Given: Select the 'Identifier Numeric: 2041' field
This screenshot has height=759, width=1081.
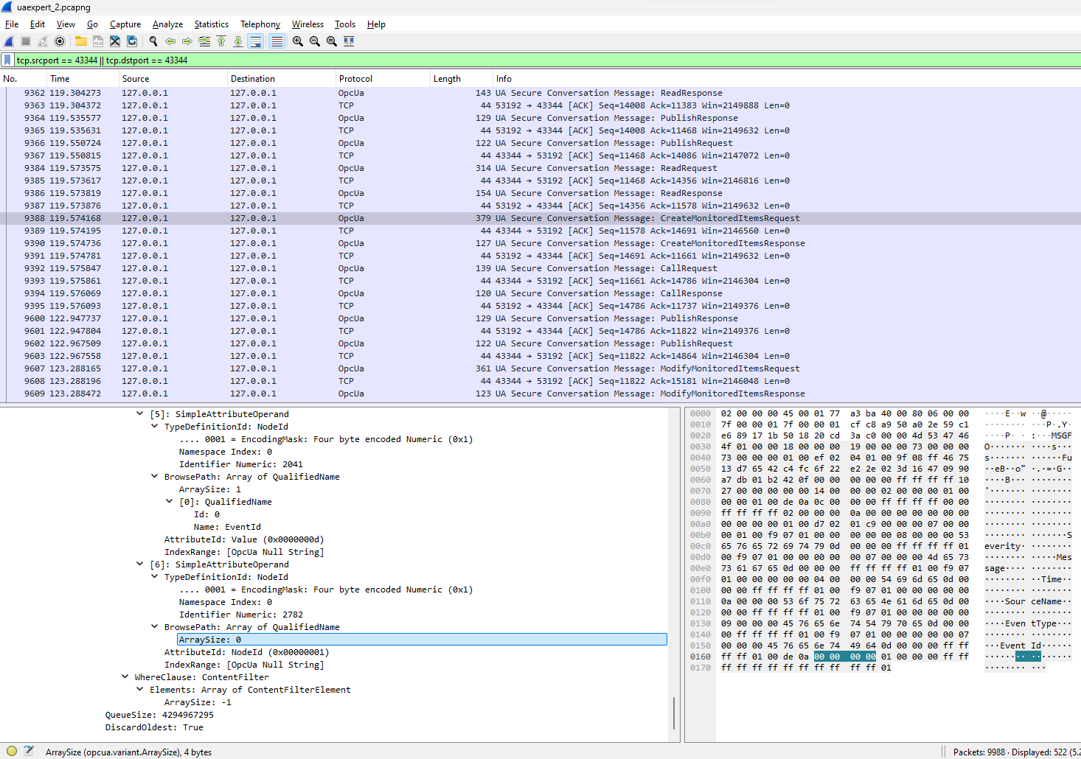Looking at the screenshot, I should pyautogui.click(x=241, y=464).
